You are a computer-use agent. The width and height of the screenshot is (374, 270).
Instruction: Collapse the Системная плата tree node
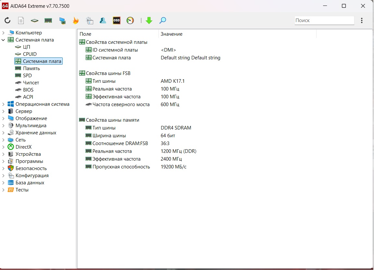coord(4,40)
